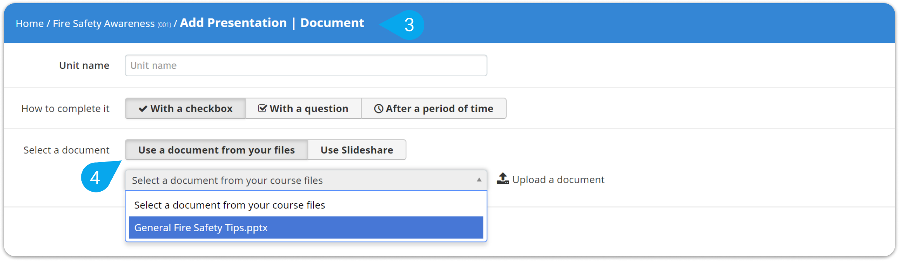Click the upload icon beside Upload a document
Viewport: 899px width, 261px height.
[x=503, y=179]
